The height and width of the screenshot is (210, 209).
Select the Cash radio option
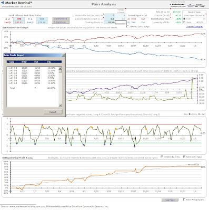(184, 19)
